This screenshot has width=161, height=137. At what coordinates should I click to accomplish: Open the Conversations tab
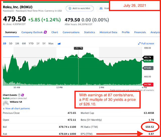[71, 32]
